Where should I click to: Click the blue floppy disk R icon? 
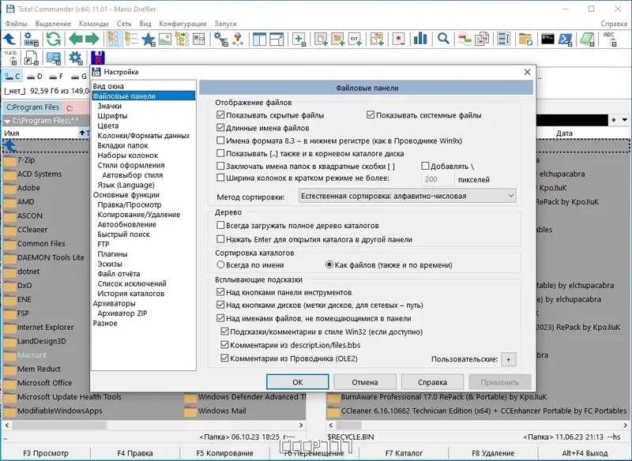pos(98,58)
